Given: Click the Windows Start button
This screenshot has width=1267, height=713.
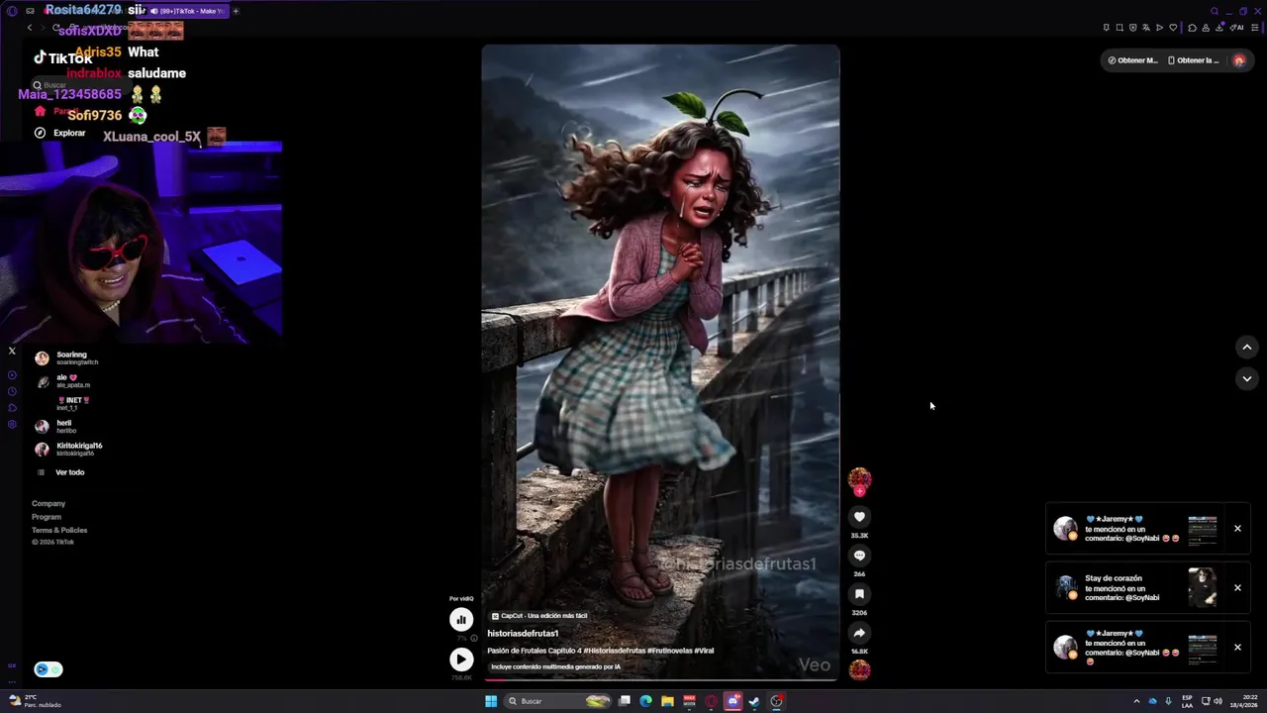Looking at the screenshot, I should click(x=491, y=701).
